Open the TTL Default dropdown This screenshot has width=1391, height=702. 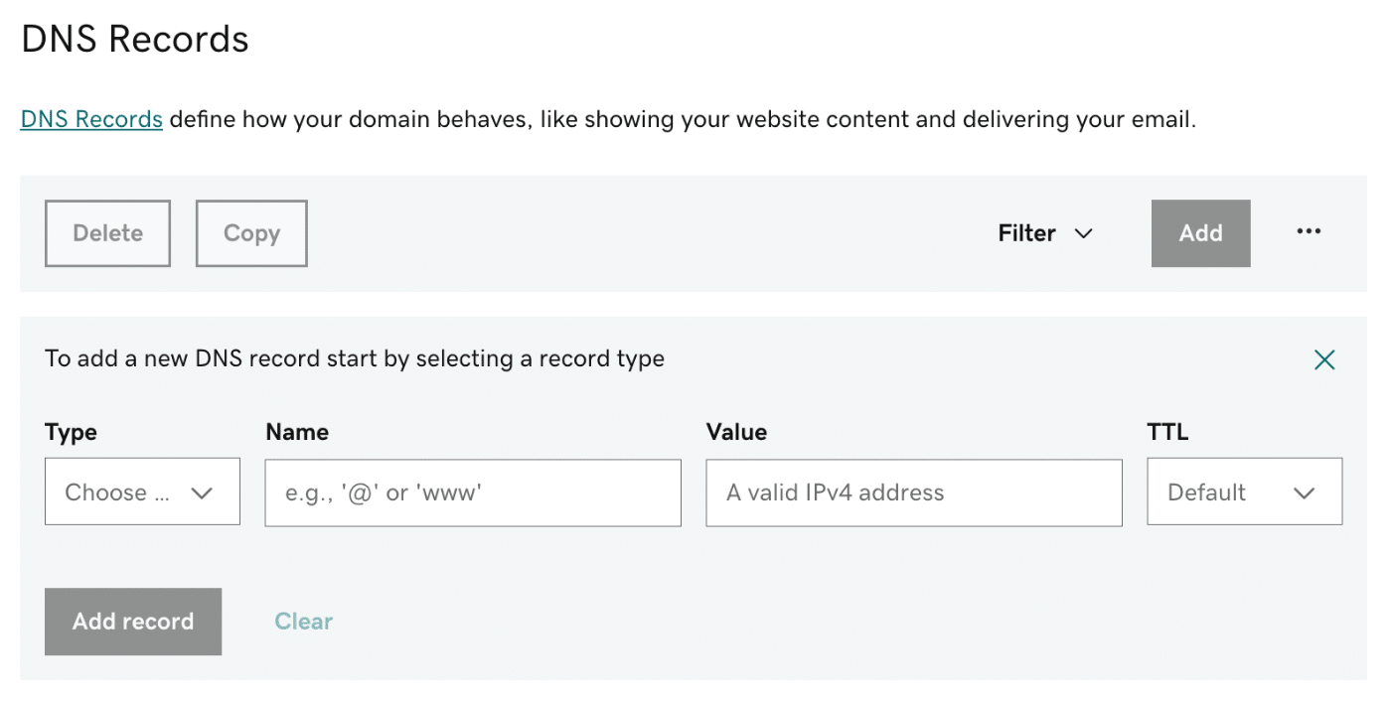(1244, 491)
